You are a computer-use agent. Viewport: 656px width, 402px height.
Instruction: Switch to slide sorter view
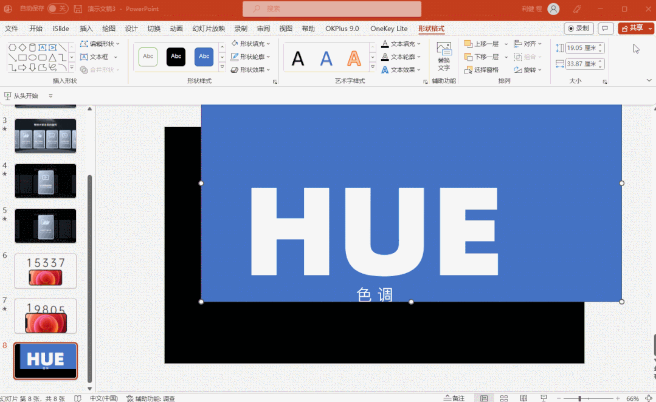pos(504,398)
